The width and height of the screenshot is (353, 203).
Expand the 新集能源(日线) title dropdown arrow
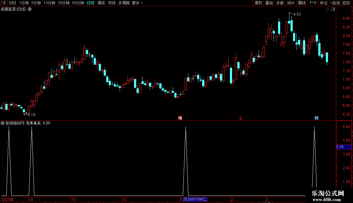[x=30, y=9]
